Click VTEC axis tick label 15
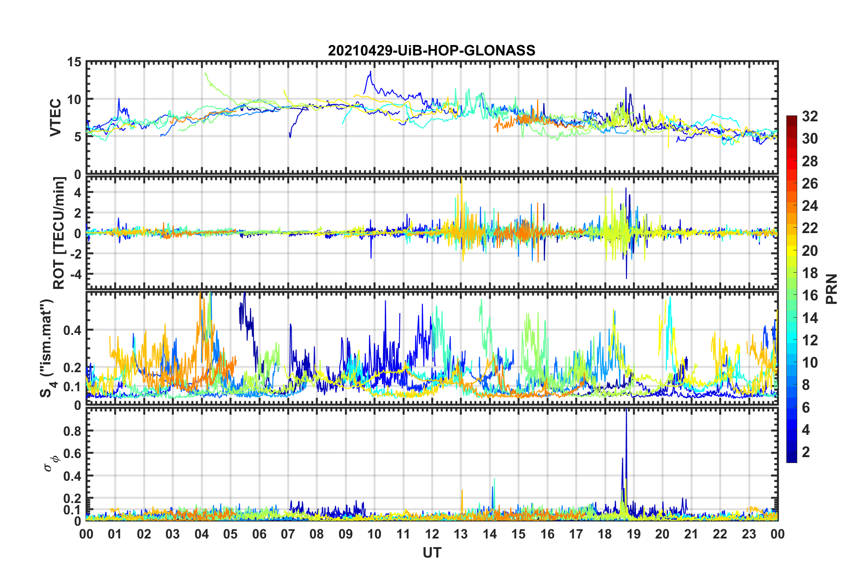 click(x=74, y=62)
